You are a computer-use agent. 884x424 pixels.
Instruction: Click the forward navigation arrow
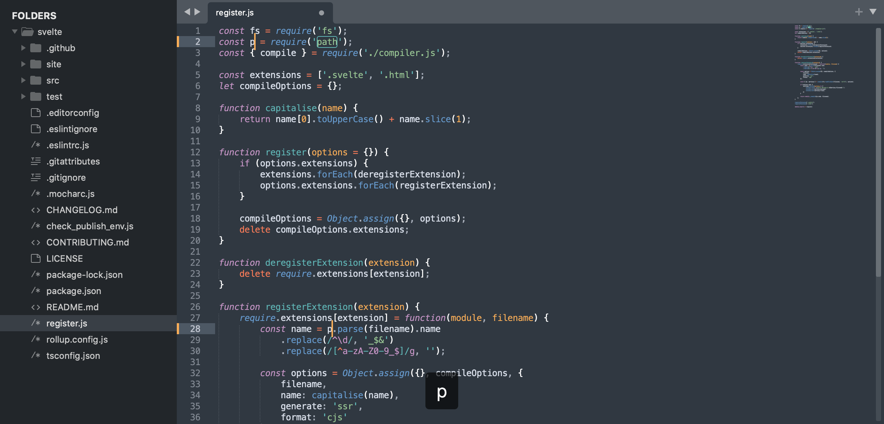pos(197,12)
